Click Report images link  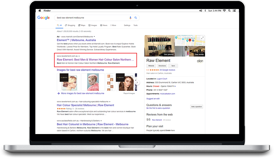129,93
